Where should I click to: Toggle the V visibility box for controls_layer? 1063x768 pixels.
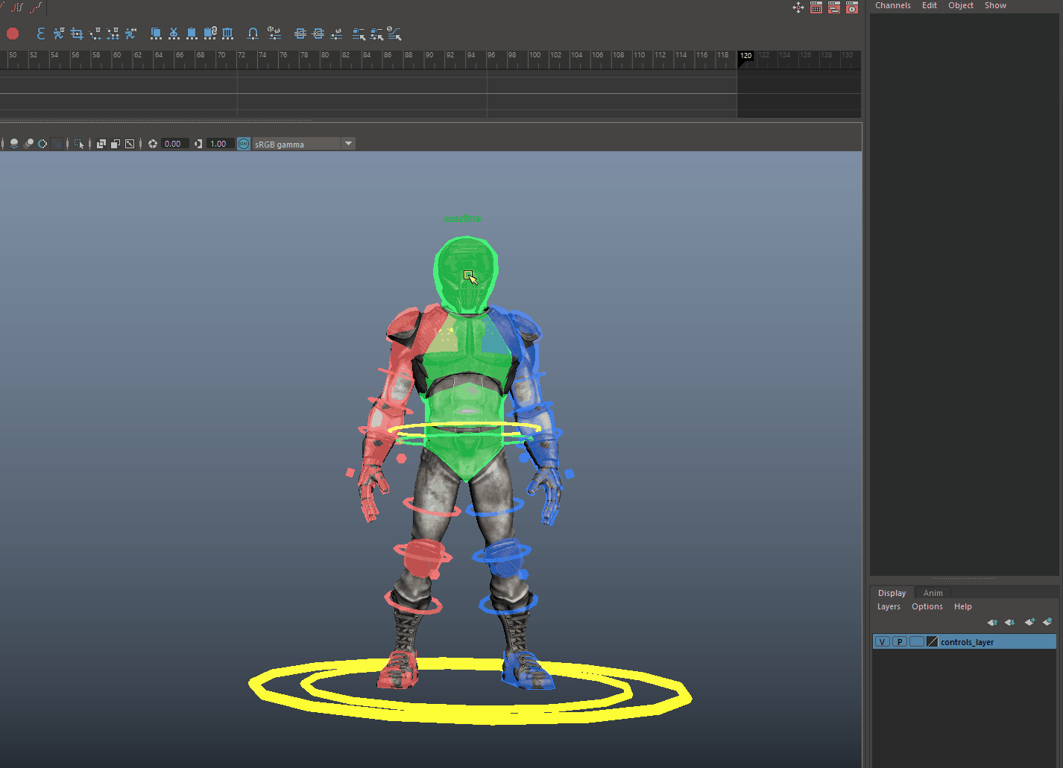882,642
